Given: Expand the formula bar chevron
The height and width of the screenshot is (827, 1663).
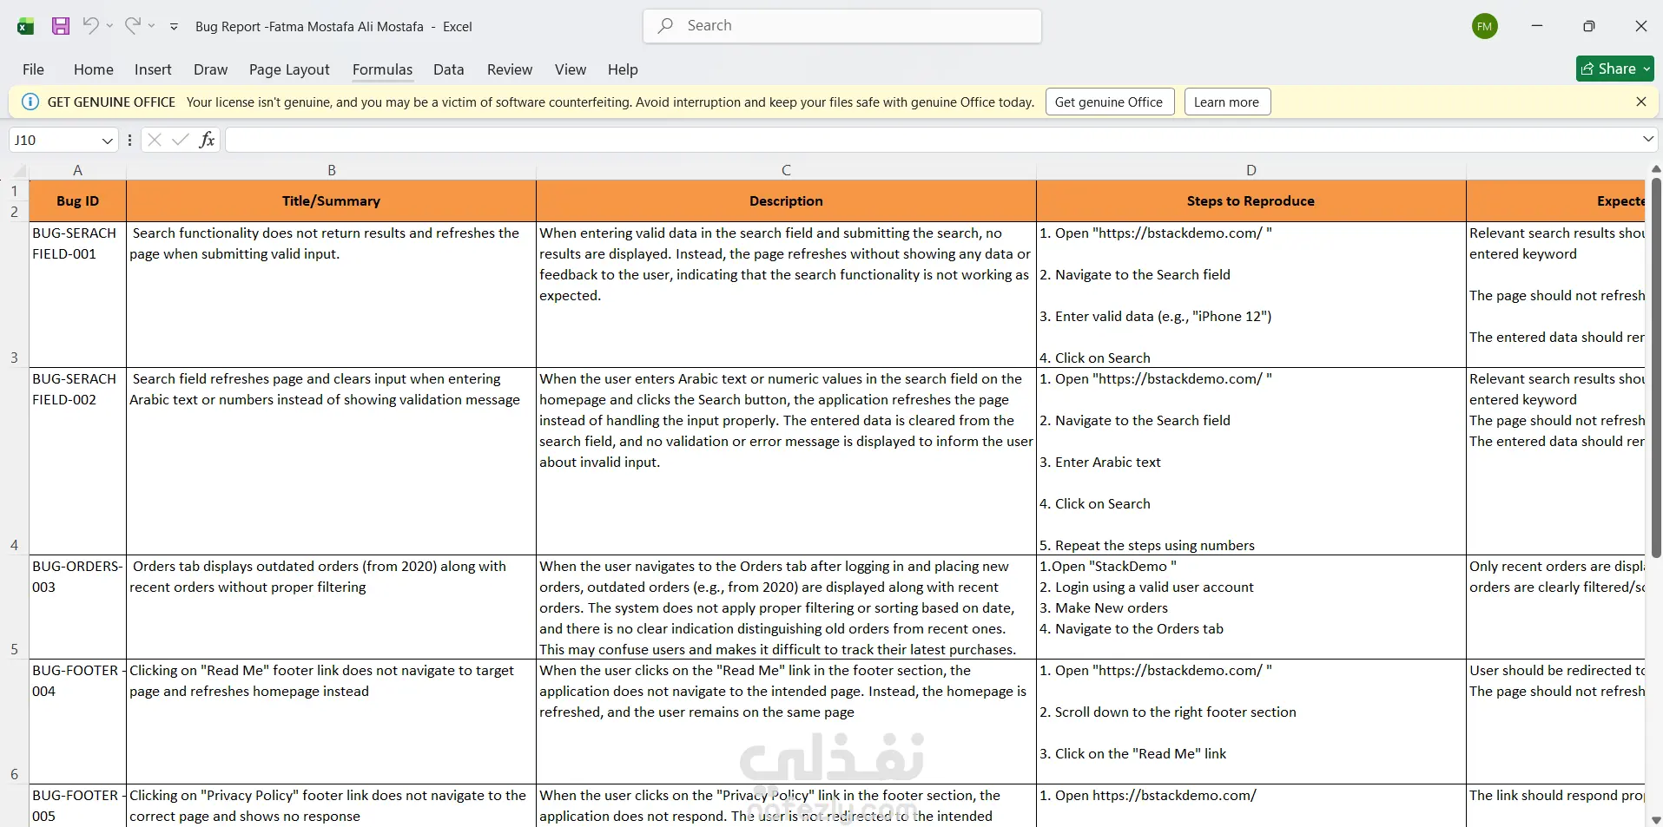Looking at the screenshot, I should [x=1648, y=139].
